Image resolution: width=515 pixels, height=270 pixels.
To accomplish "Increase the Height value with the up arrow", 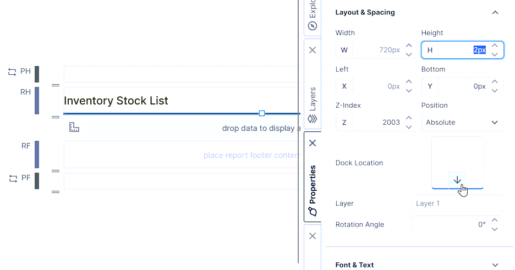I will 495,46.
